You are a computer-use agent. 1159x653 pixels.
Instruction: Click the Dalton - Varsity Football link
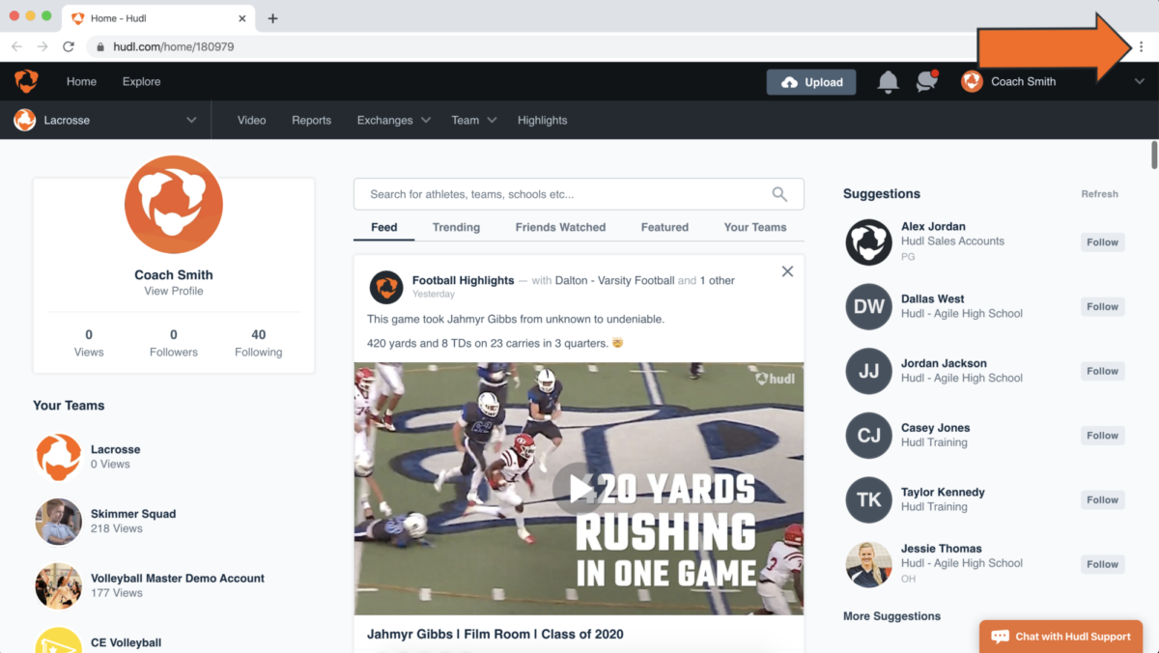615,281
